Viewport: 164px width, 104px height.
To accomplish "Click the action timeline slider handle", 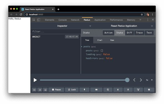I will click(127, 80).
